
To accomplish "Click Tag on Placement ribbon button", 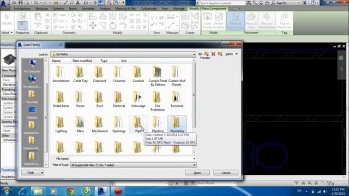I will (x=284, y=21).
